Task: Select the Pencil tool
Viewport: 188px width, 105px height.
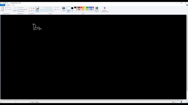Action: click(30, 8)
